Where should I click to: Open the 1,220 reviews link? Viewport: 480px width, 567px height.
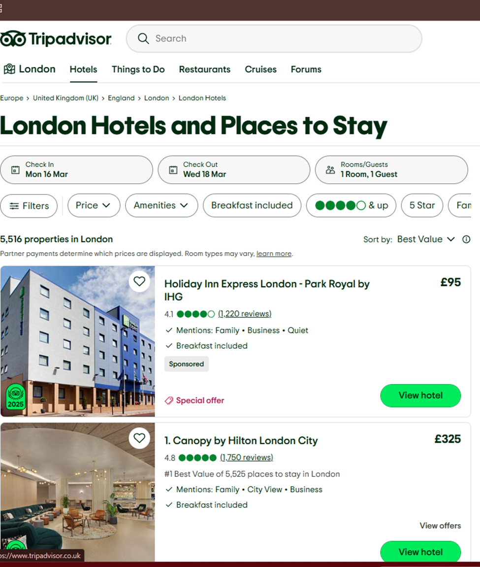coord(245,314)
